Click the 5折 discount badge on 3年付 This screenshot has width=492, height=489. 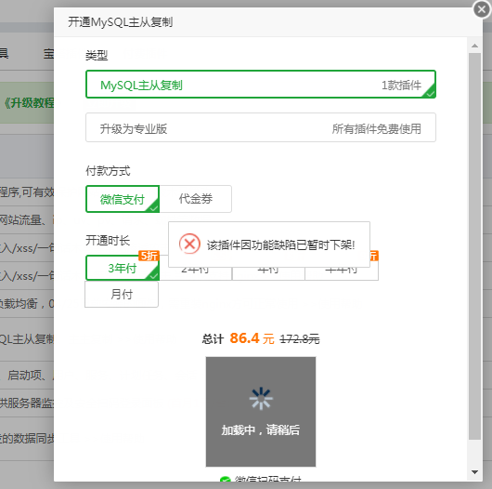point(149,256)
